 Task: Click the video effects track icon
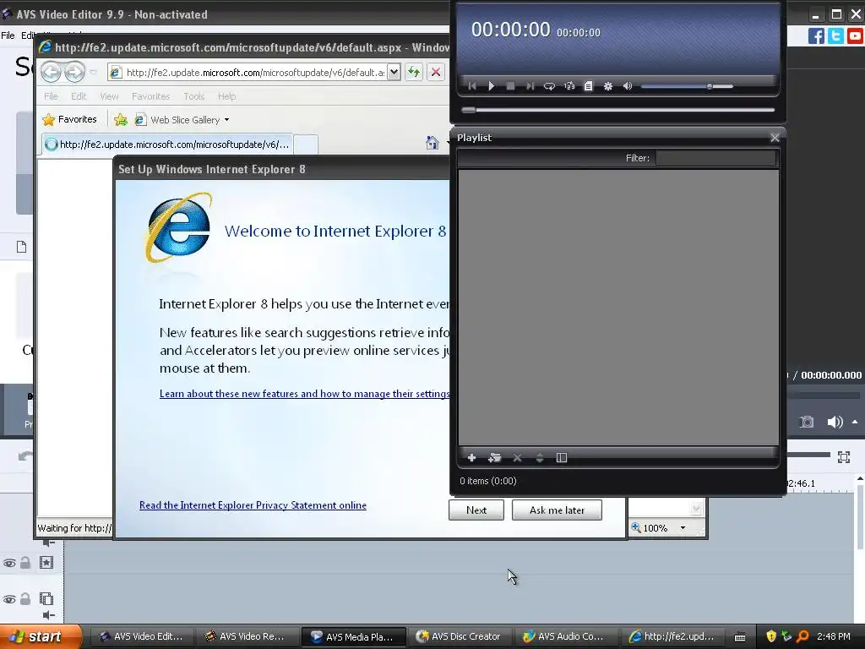click(46, 562)
